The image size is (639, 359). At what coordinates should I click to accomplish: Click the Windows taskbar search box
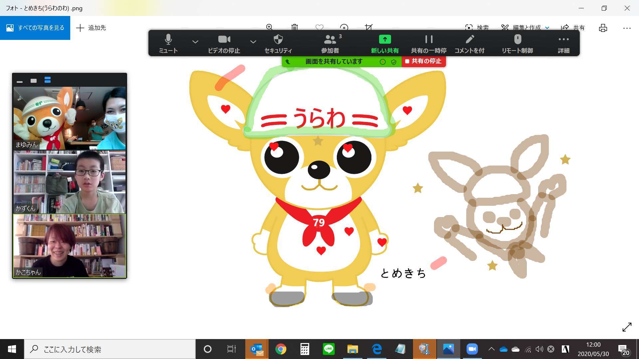point(110,349)
